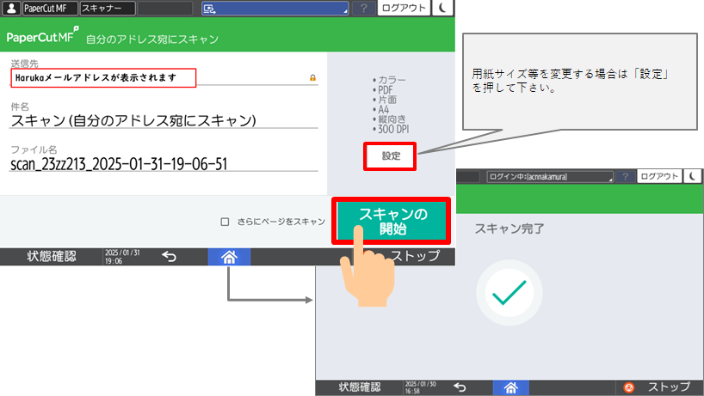Click the 2025/01/31 19:06 clock
This screenshot has width=704, height=396.
point(122,257)
